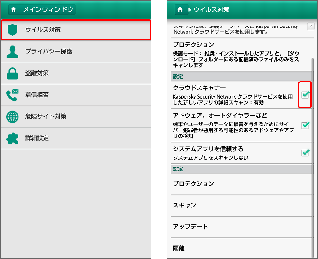This screenshot has height=259, width=318.
Task: Click the green shield icon for ウイルス対策
Action: [x=12, y=30]
